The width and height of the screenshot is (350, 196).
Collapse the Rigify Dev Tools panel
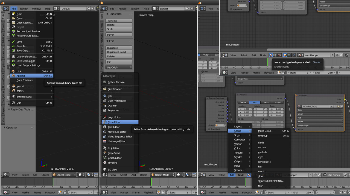coord(9,109)
